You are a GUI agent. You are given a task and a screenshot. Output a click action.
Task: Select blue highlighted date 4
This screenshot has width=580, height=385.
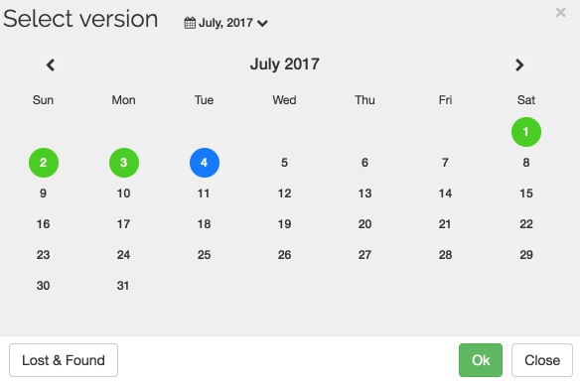click(205, 163)
